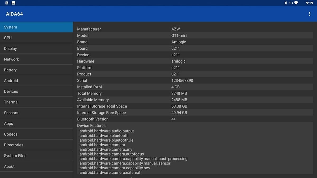The image size is (317, 178).
Task: Go to the Battery section
Action: coord(36,70)
